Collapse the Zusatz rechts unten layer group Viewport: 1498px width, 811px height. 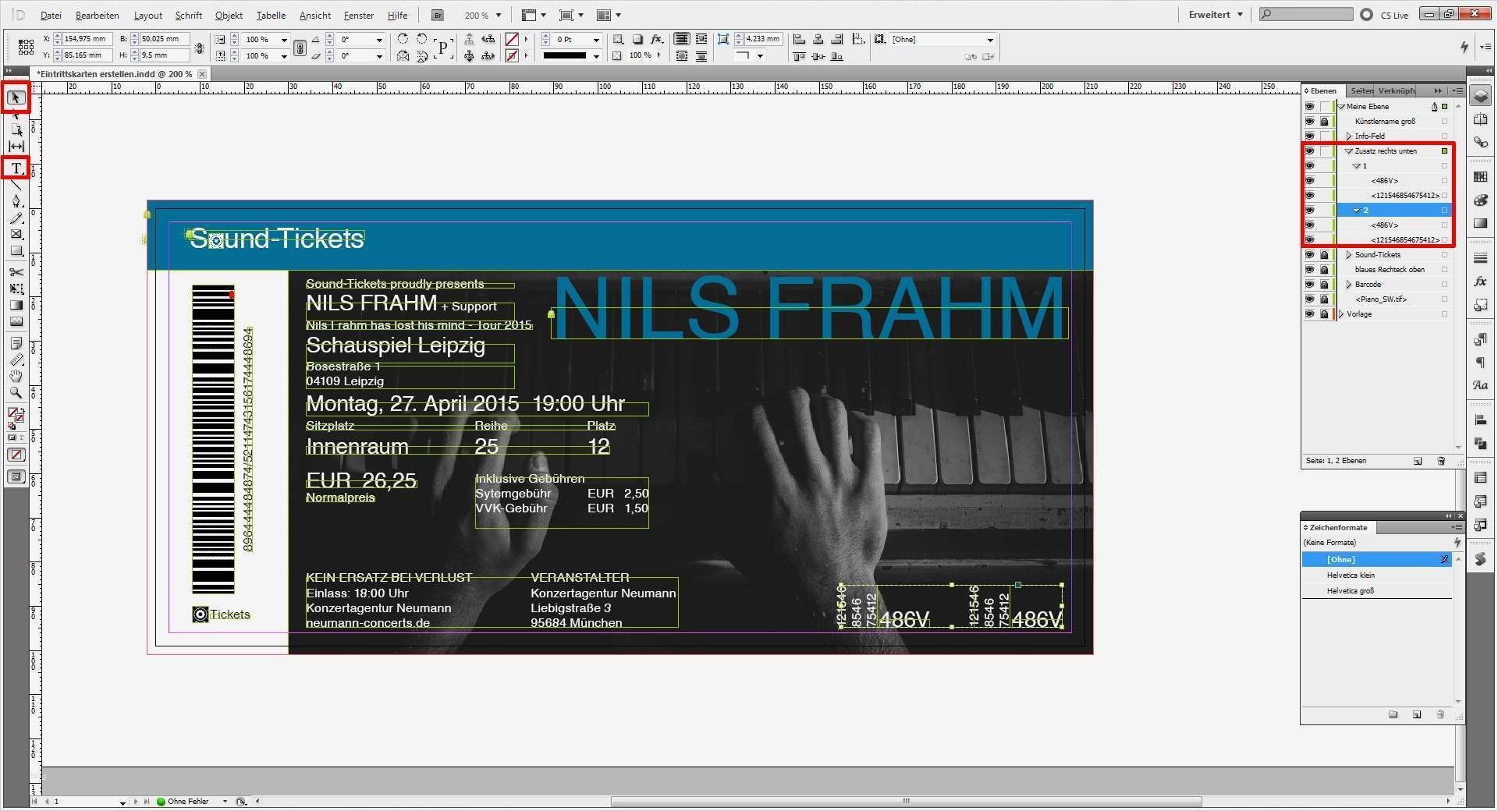tap(1347, 151)
